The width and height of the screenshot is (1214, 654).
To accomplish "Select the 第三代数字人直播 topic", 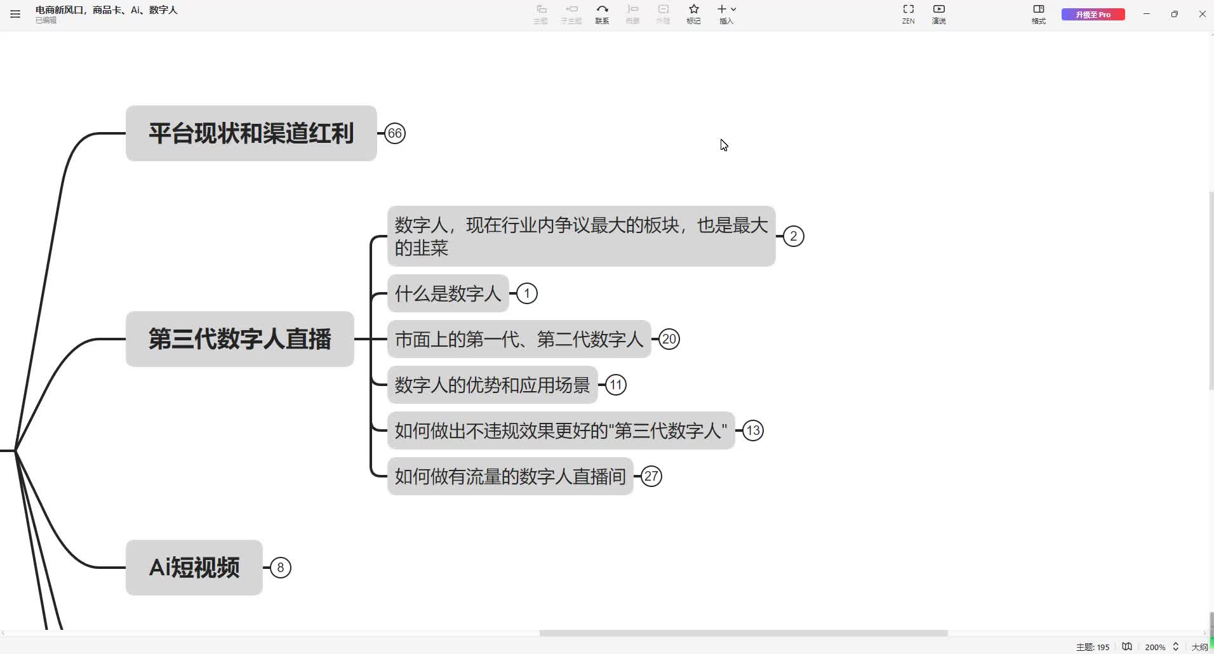I will (x=239, y=339).
